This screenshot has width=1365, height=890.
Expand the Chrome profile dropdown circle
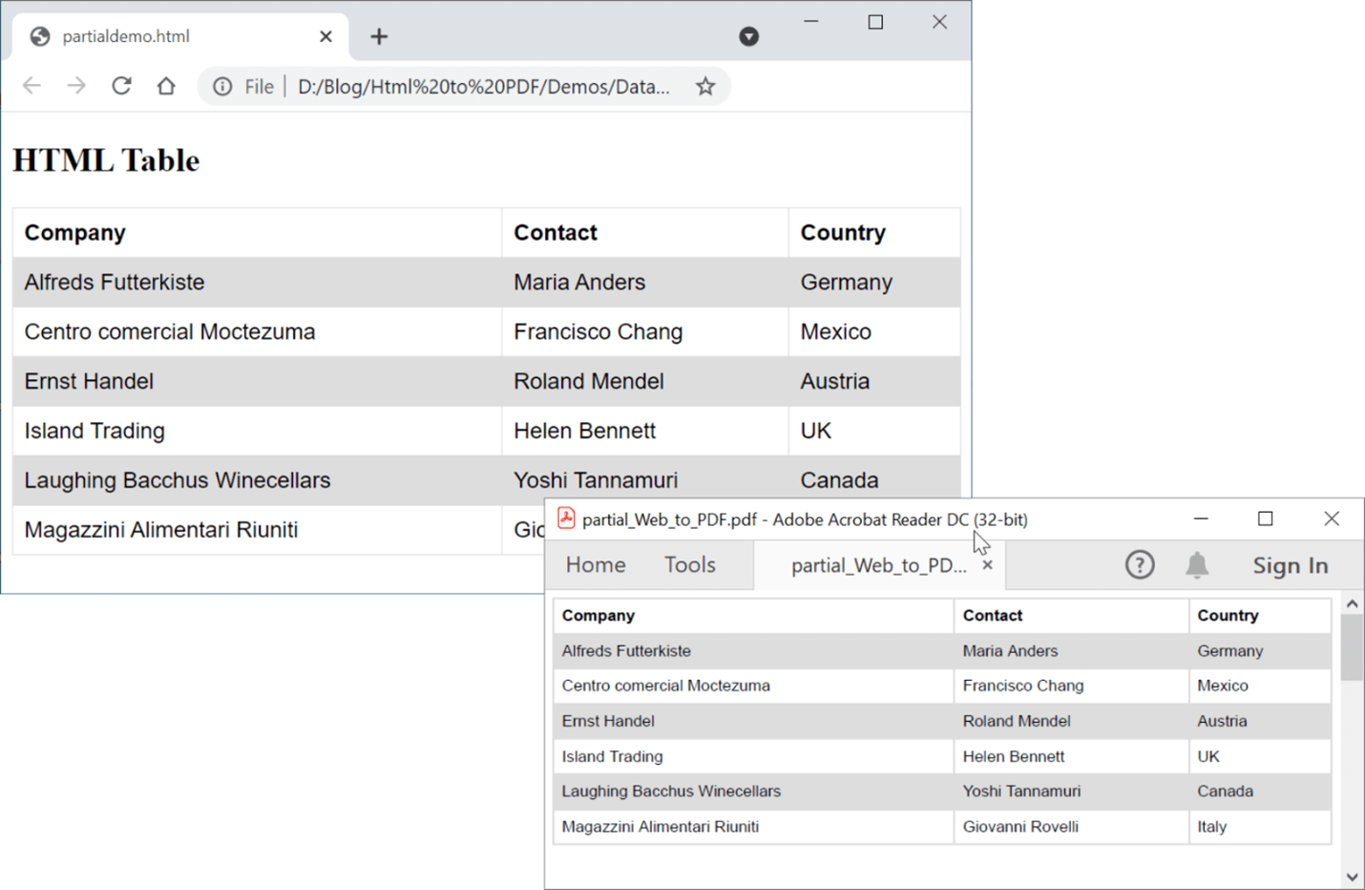tap(749, 36)
